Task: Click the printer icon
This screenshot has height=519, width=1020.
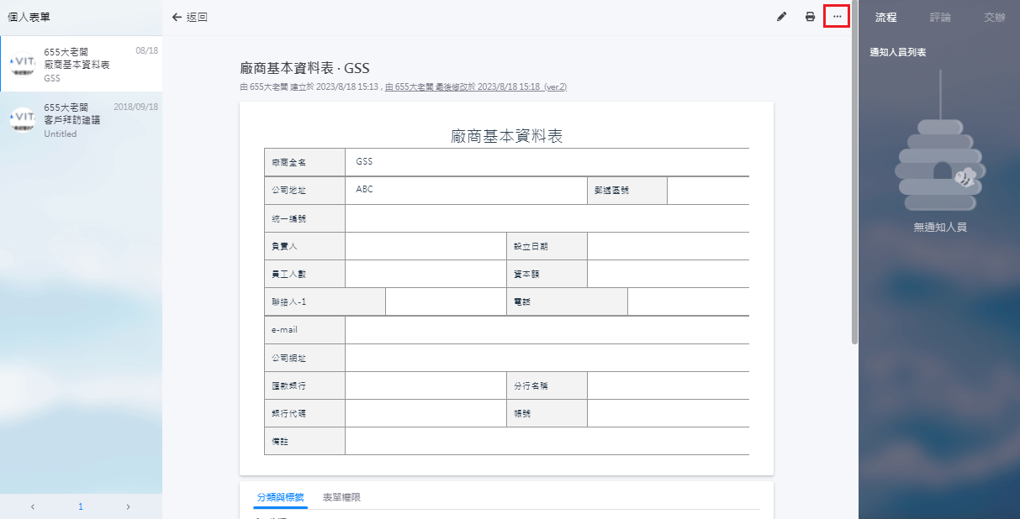Action: [x=810, y=17]
